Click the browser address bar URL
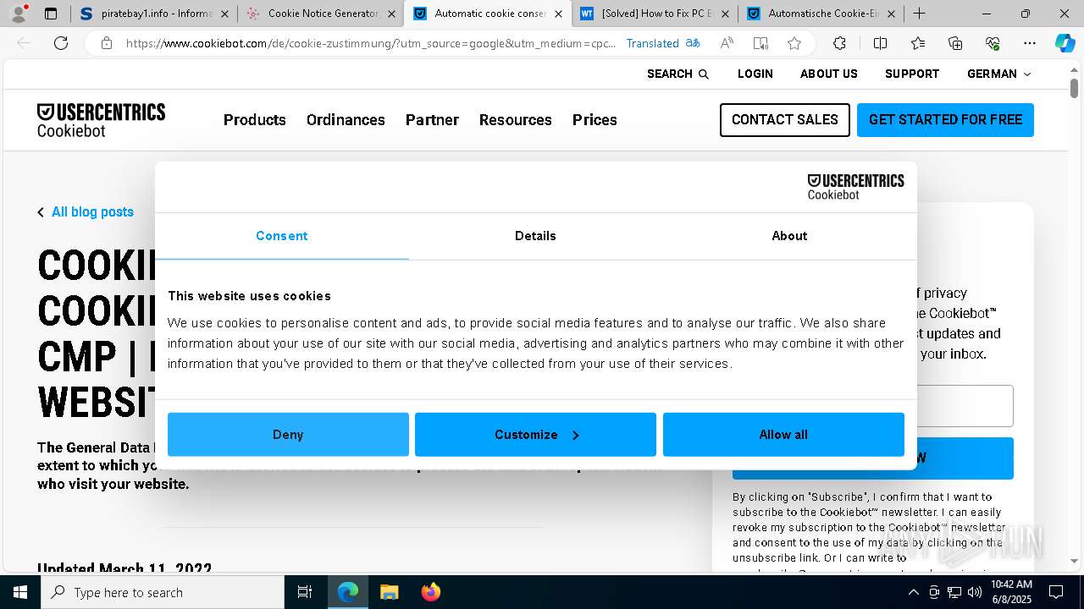The height and width of the screenshot is (609, 1084). click(371, 43)
